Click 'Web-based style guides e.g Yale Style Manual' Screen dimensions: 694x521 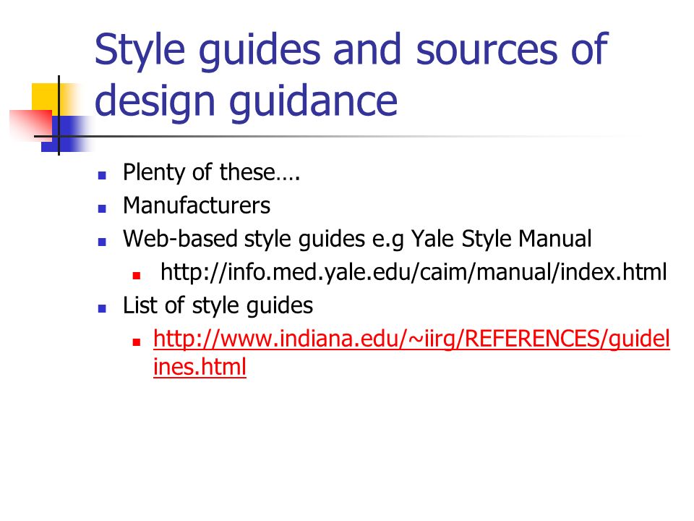pyautogui.click(x=357, y=239)
